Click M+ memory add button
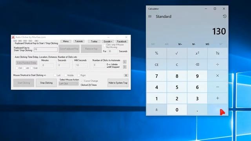The image size is (251, 141). [x=180, y=44]
